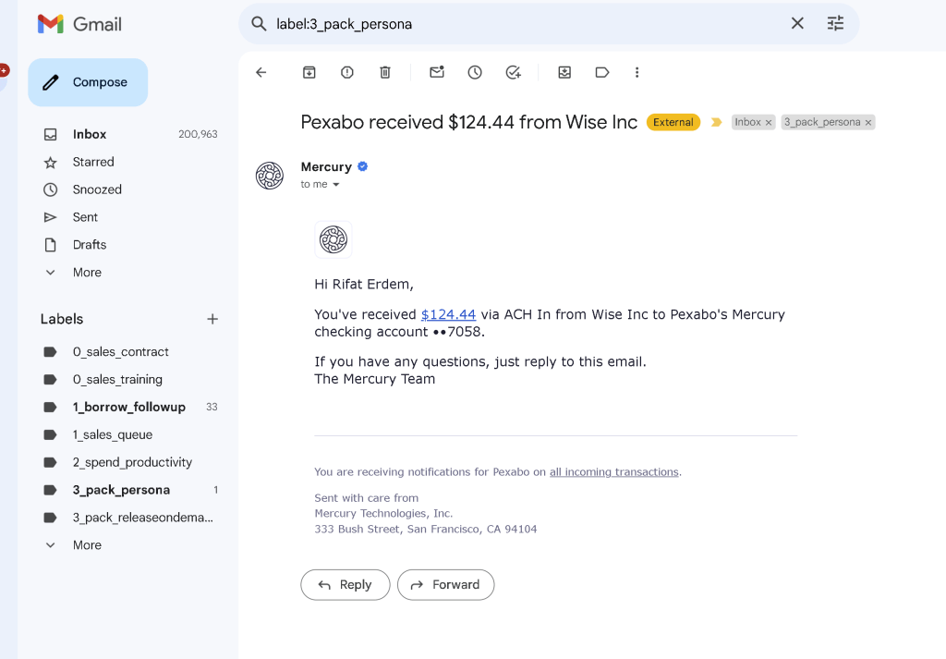The height and width of the screenshot is (659, 946).
Task: Forward this email
Action: pos(446,585)
